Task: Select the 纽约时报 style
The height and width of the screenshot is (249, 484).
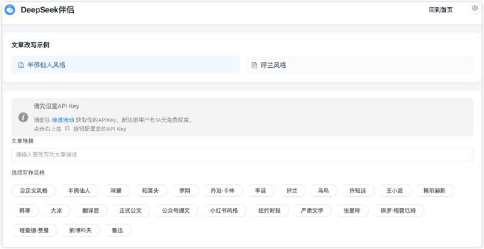Action: tap(269, 211)
